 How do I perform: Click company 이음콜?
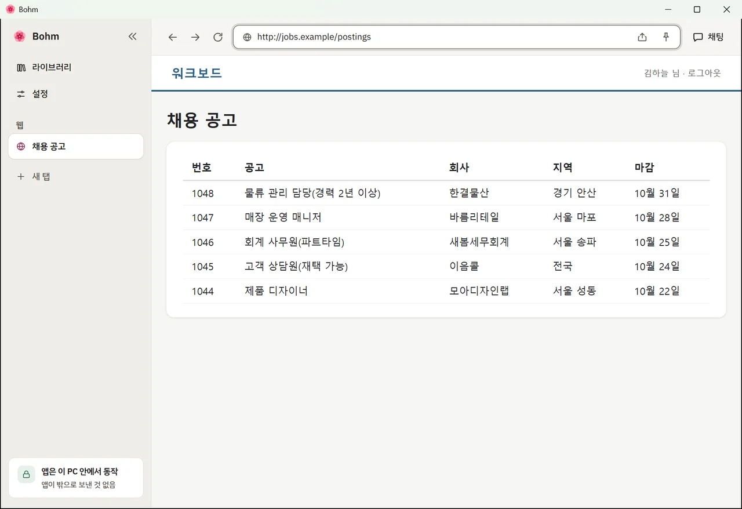click(464, 266)
